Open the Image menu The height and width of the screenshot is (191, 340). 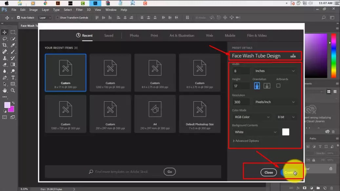(33, 10)
